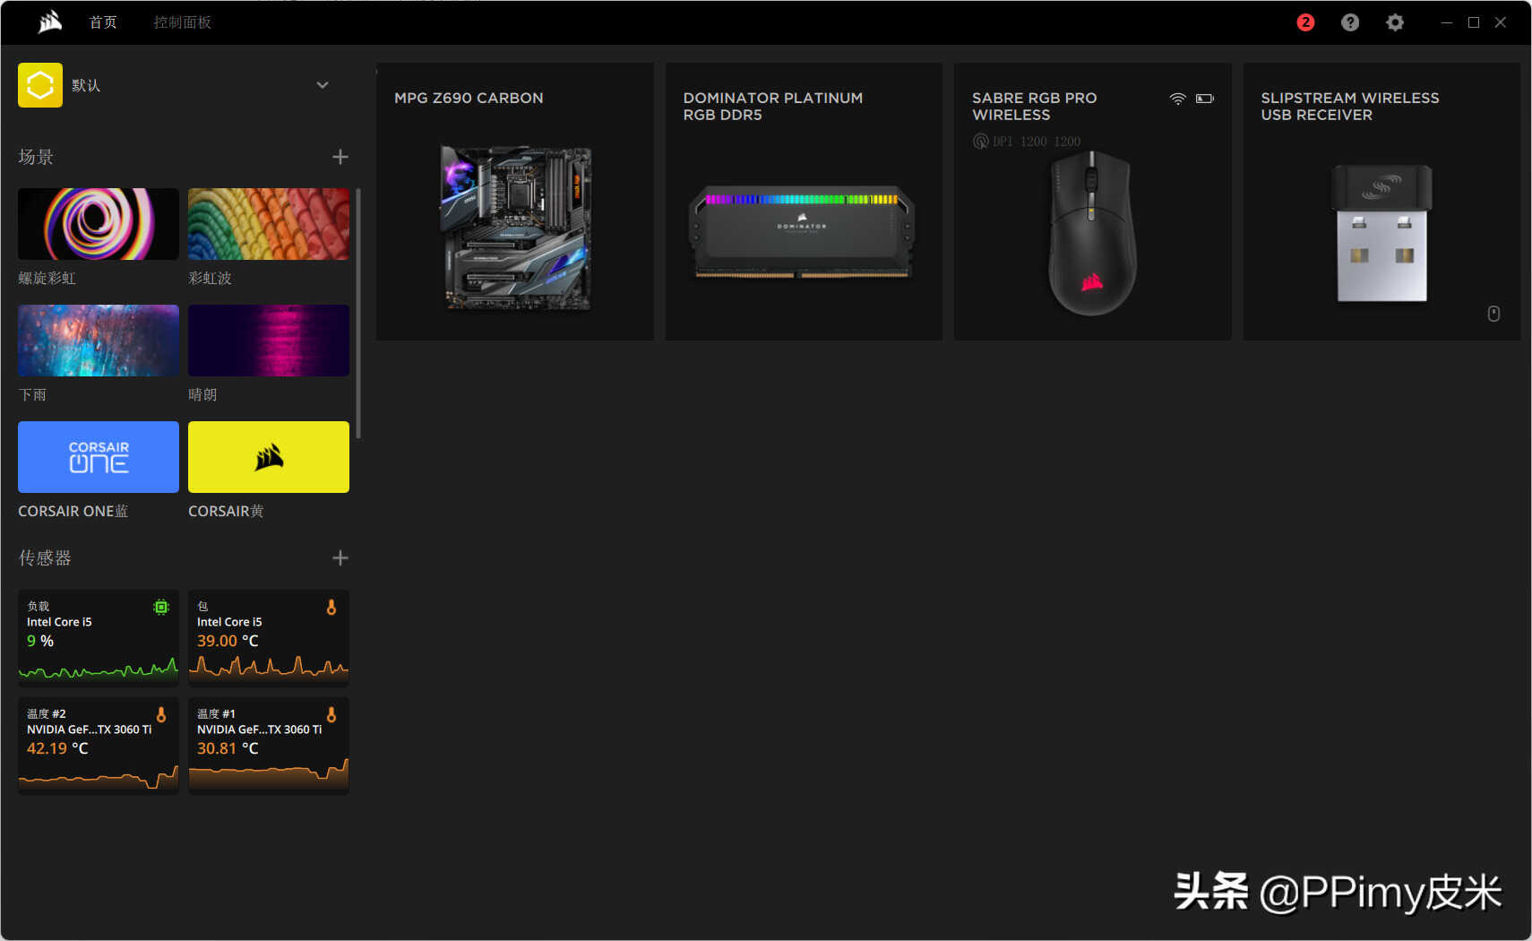Click thermometer icon on 包 Intel tile
This screenshot has width=1532, height=941.
coord(331,608)
